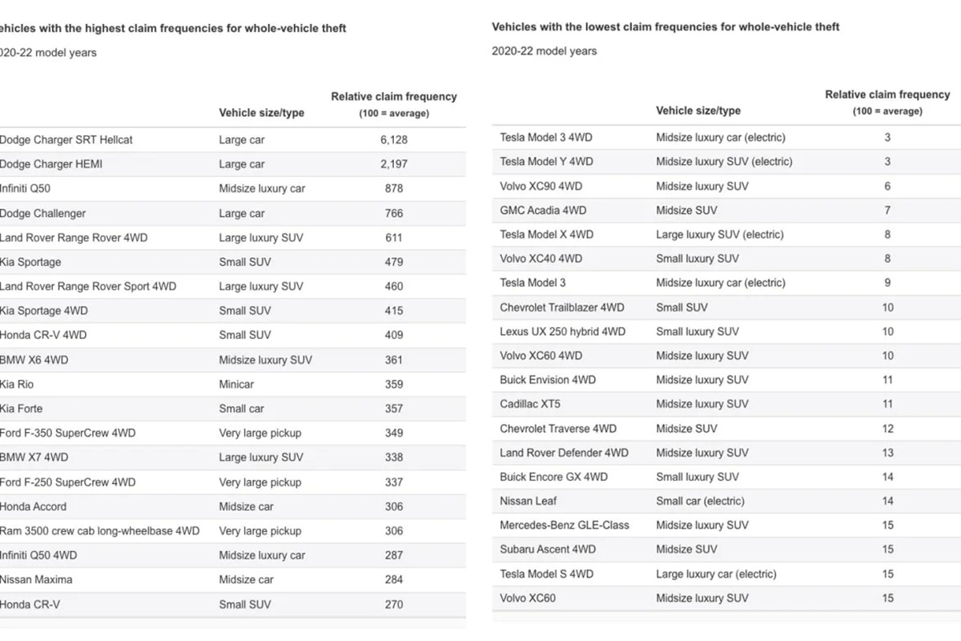The image size is (961, 641).
Task: Click the lowest claim frequencies table title
Action: [665, 27]
